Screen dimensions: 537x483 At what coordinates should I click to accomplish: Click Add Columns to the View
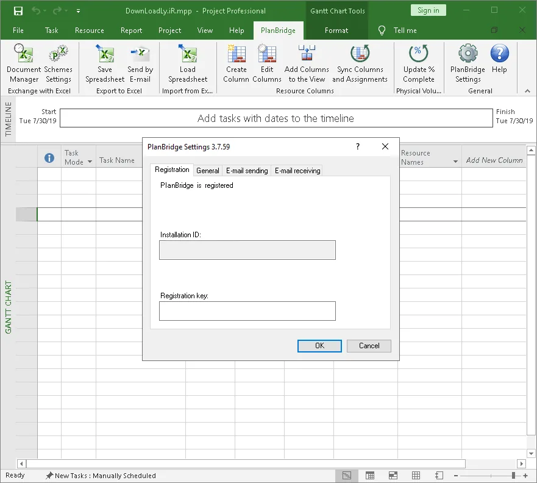pyautogui.click(x=307, y=63)
